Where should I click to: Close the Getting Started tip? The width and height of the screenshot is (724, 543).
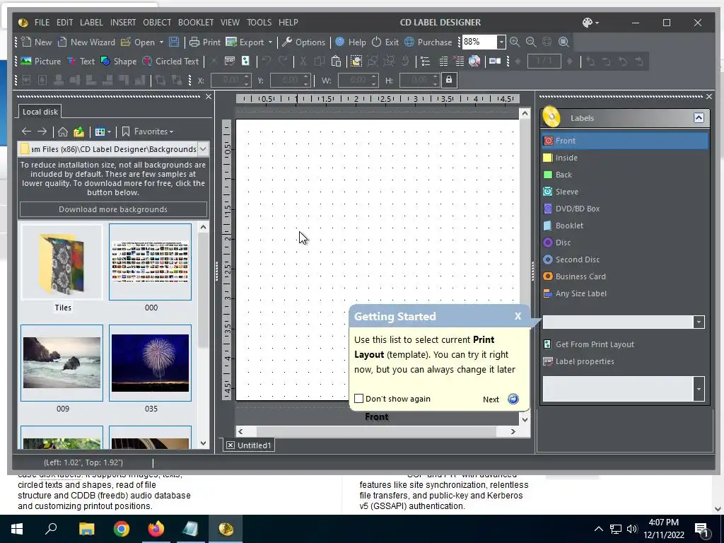tap(518, 316)
